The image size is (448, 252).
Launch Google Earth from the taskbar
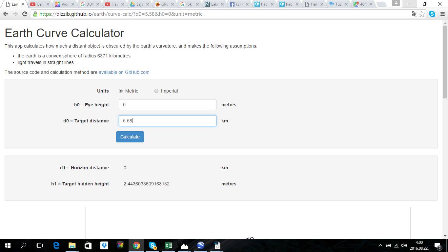click(201, 245)
